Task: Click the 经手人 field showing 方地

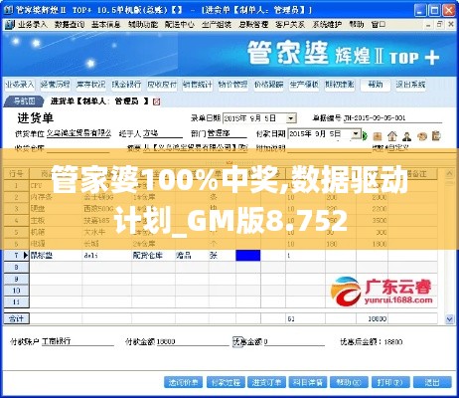Action: coord(163,133)
